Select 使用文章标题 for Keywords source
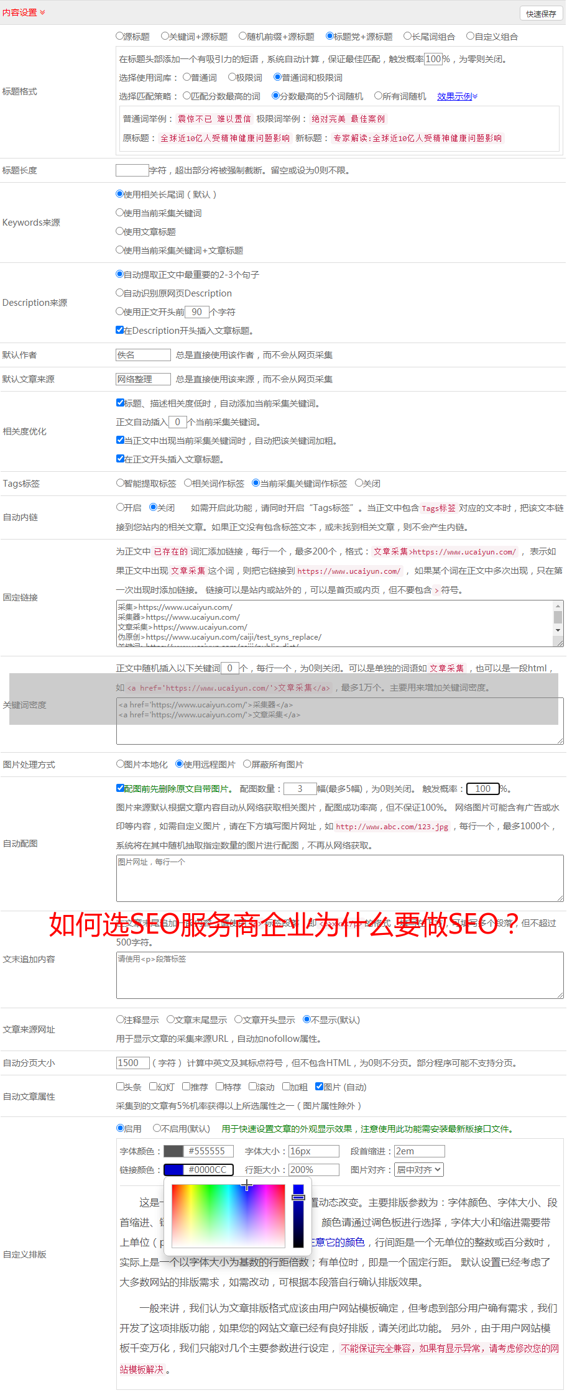 coord(120,231)
